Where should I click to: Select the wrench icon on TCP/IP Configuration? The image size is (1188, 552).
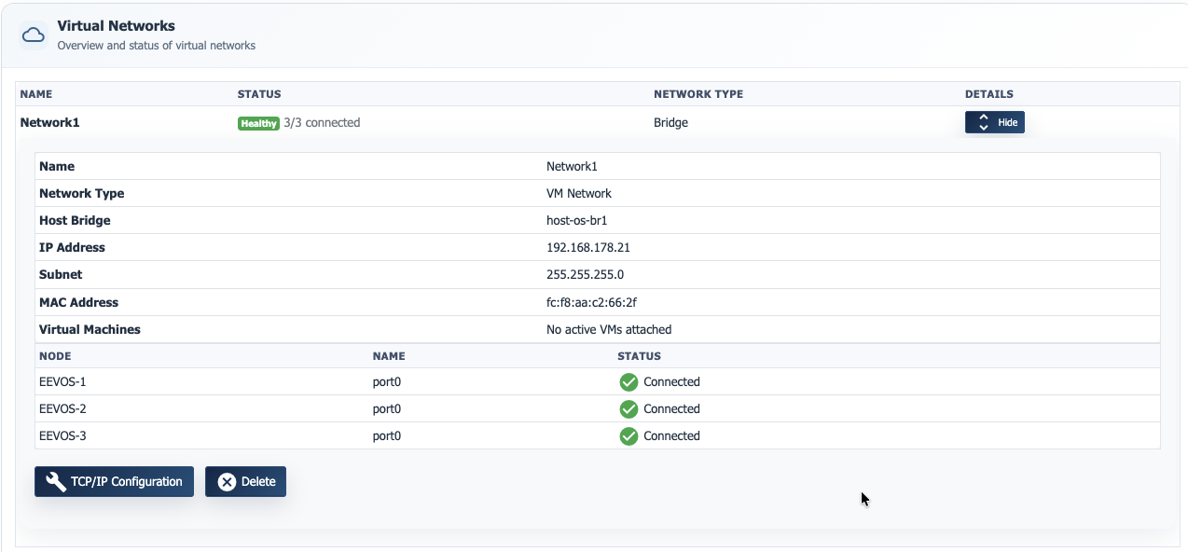[x=55, y=481]
